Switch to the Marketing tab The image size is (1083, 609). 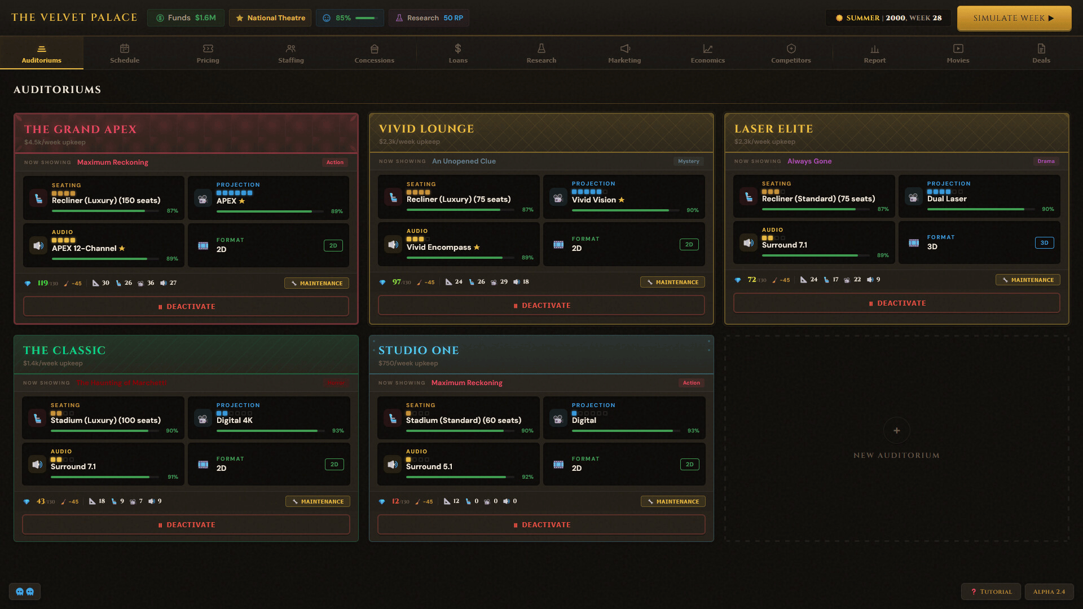coord(624,53)
